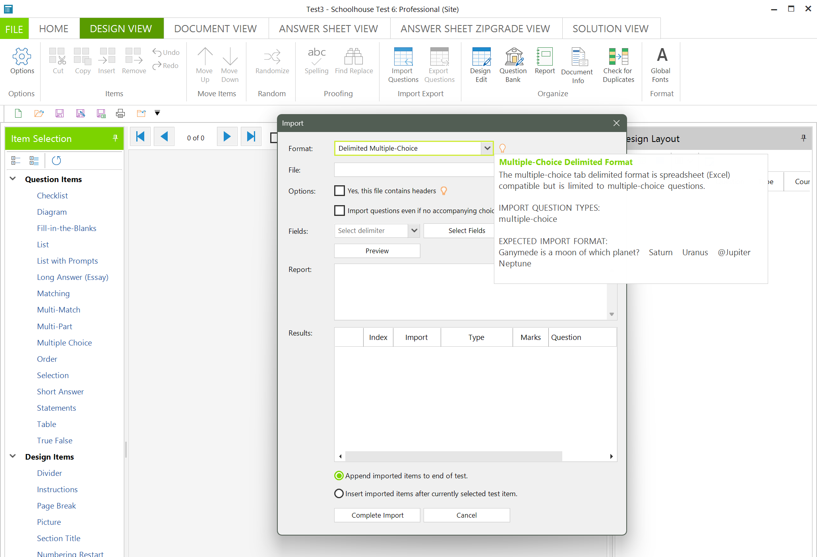Click the refresh icon in Item Selection

tap(56, 161)
